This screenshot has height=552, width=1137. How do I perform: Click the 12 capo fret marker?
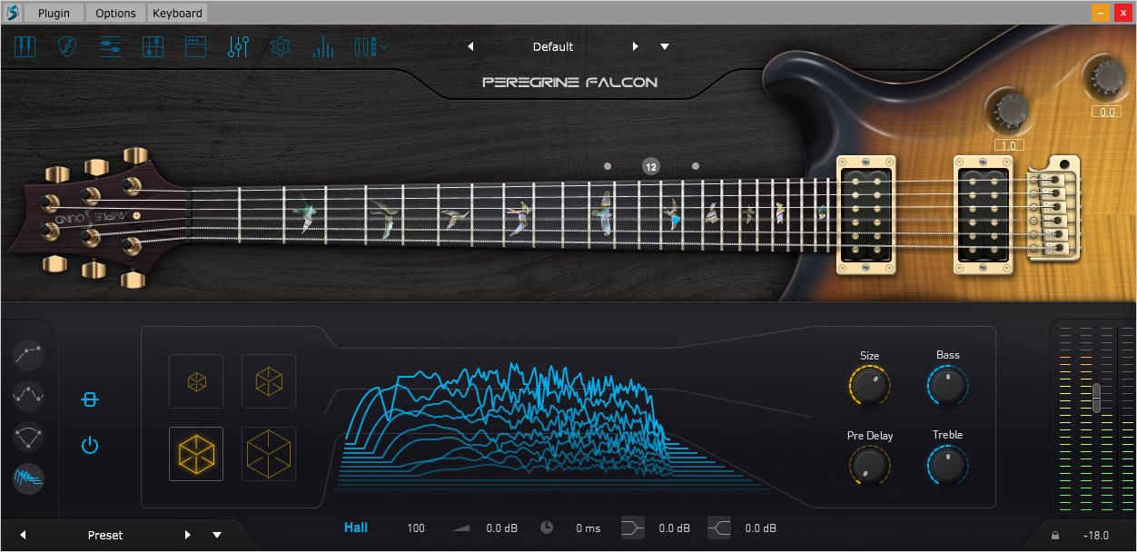[650, 166]
